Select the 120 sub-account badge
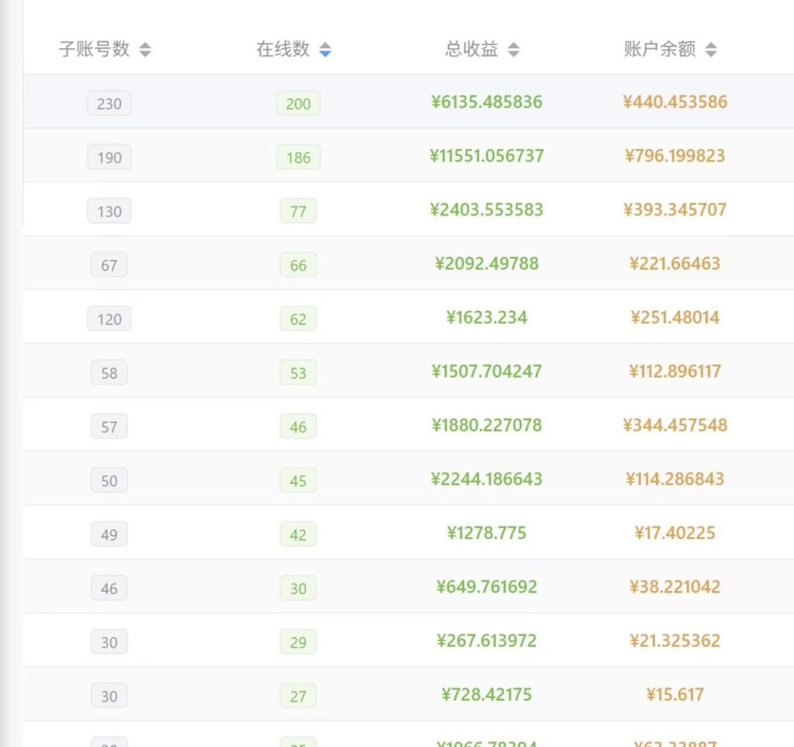The width and height of the screenshot is (794, 747). pos(109,319)
